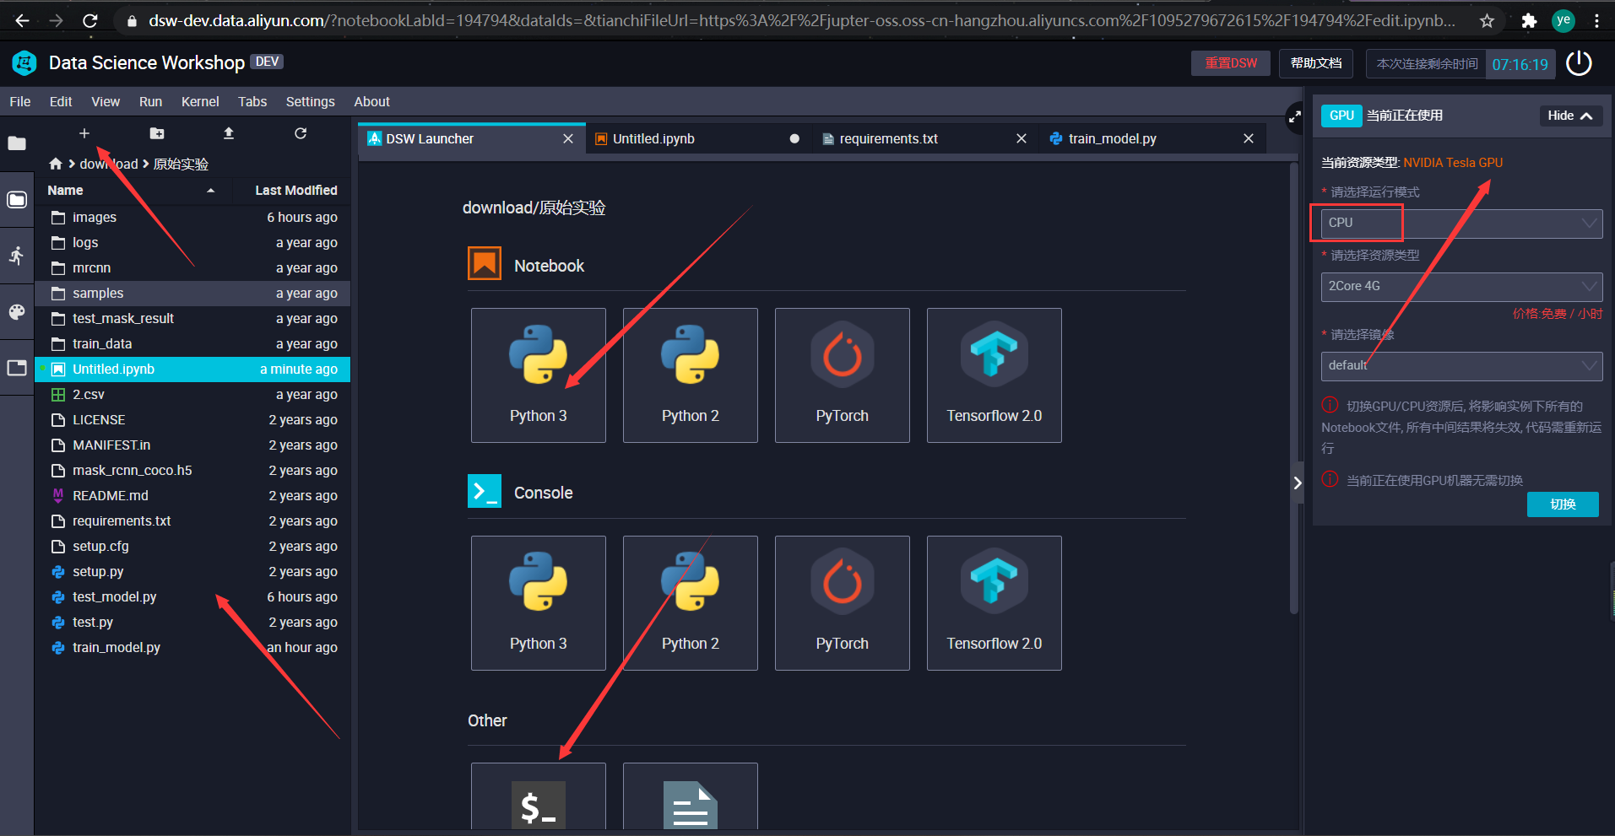The image size is (1615, 836).
Task: Select the train_data folder
Action: (192, 344)
